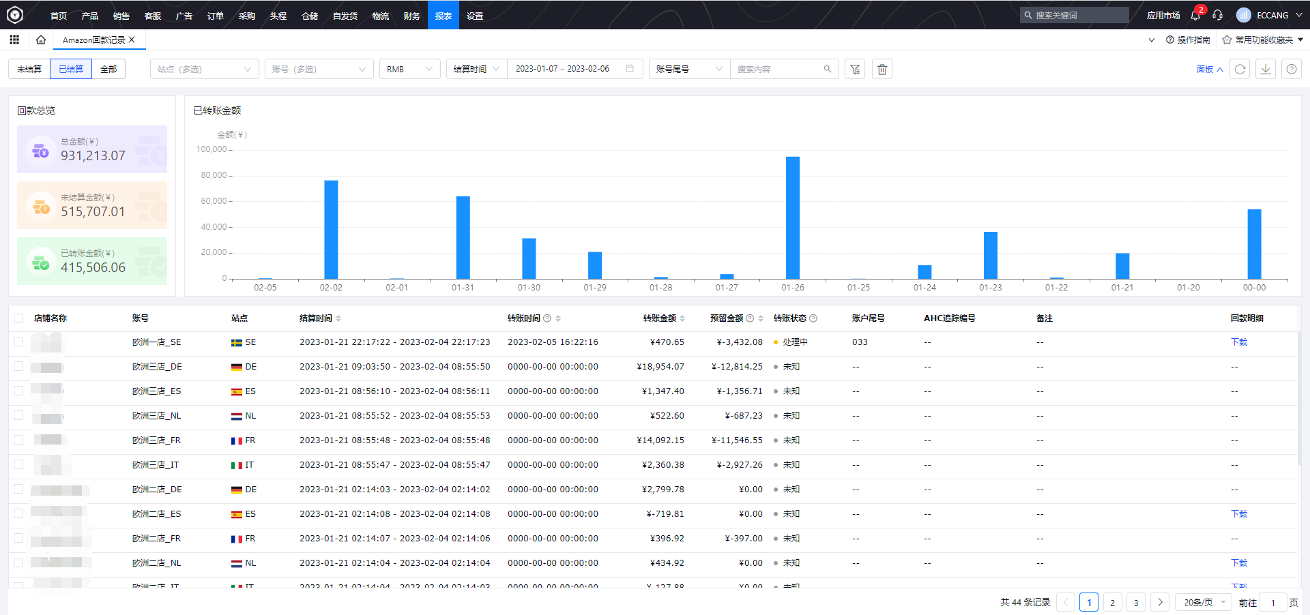Screen dimensions: 1310x615
Task: Click the 搜索关键词 search field
Action: (x=1078, y=15)
